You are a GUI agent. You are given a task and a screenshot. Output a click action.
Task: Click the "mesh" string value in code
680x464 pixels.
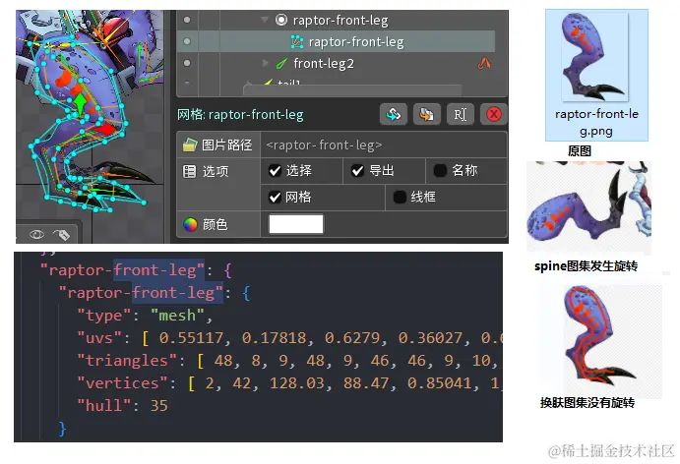click(x=177, y=316)
